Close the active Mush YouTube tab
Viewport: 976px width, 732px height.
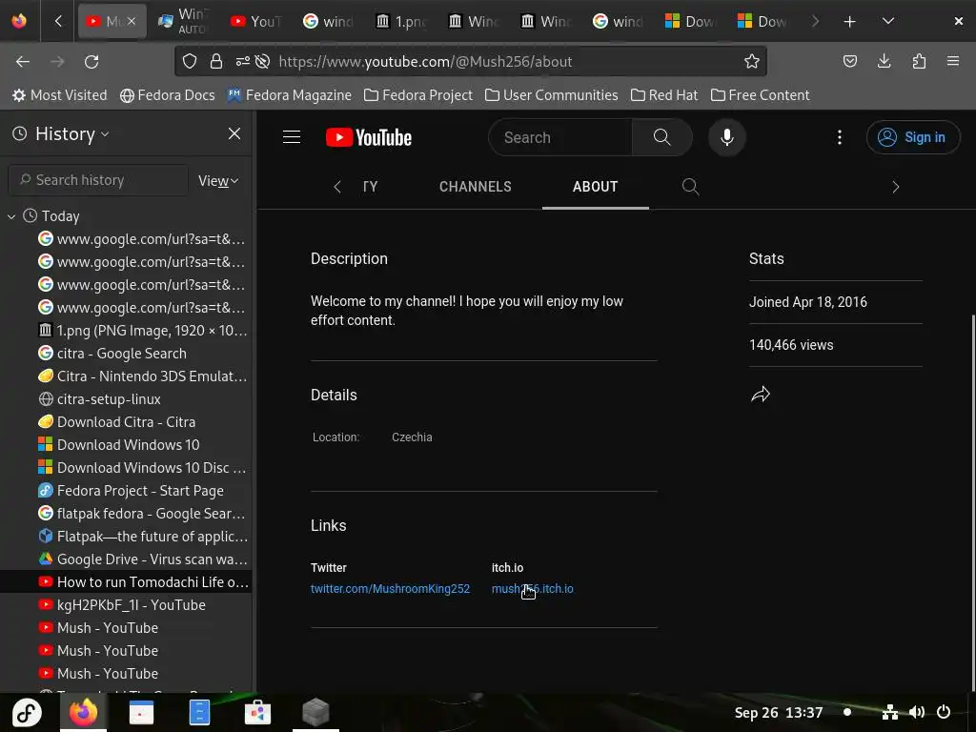pyautogui.click(x=132, y=22)
